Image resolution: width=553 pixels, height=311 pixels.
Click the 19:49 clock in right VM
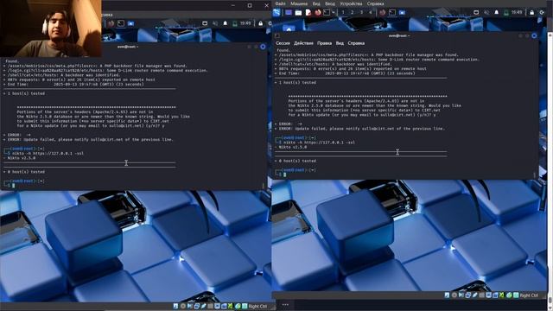tap(517, 12)
